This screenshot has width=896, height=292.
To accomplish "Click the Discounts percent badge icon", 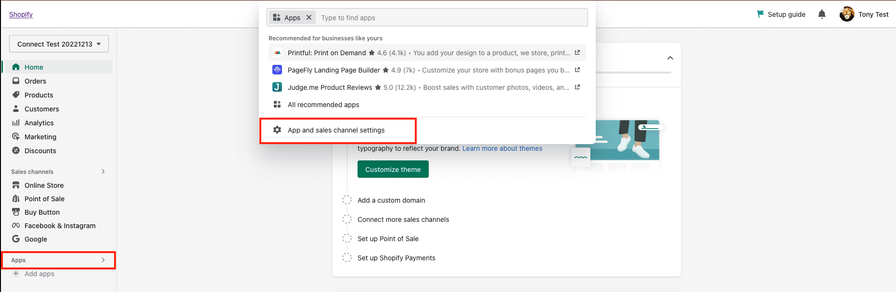I will point(16,151).
